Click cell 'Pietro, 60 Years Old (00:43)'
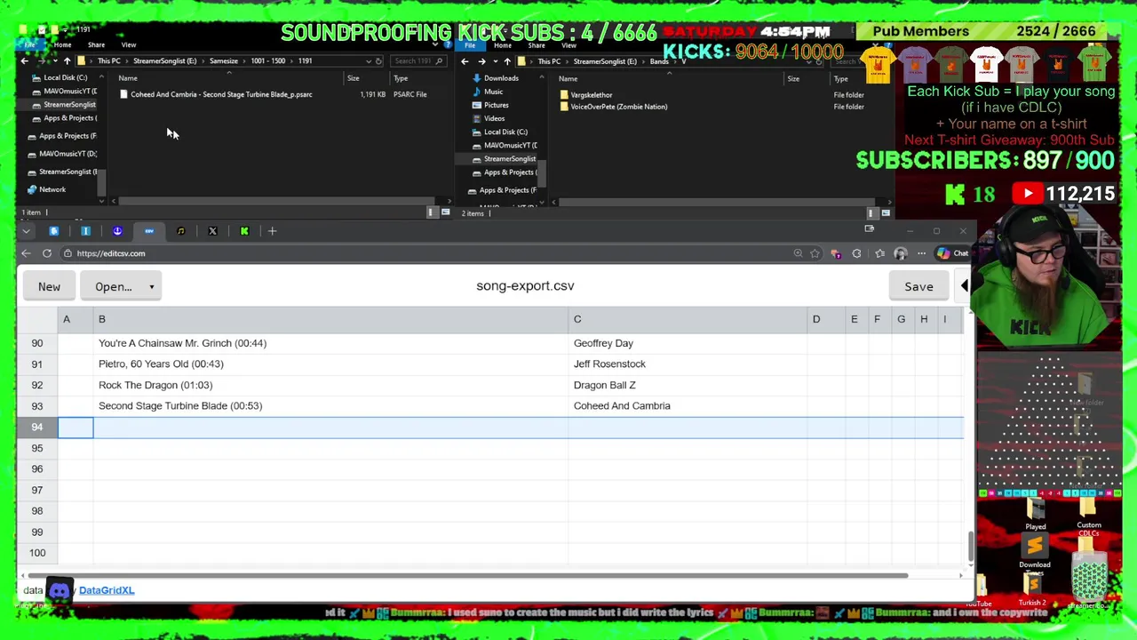 (330, 364)
